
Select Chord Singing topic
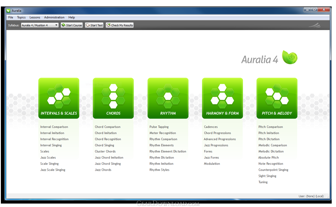(x=104, y=145)
